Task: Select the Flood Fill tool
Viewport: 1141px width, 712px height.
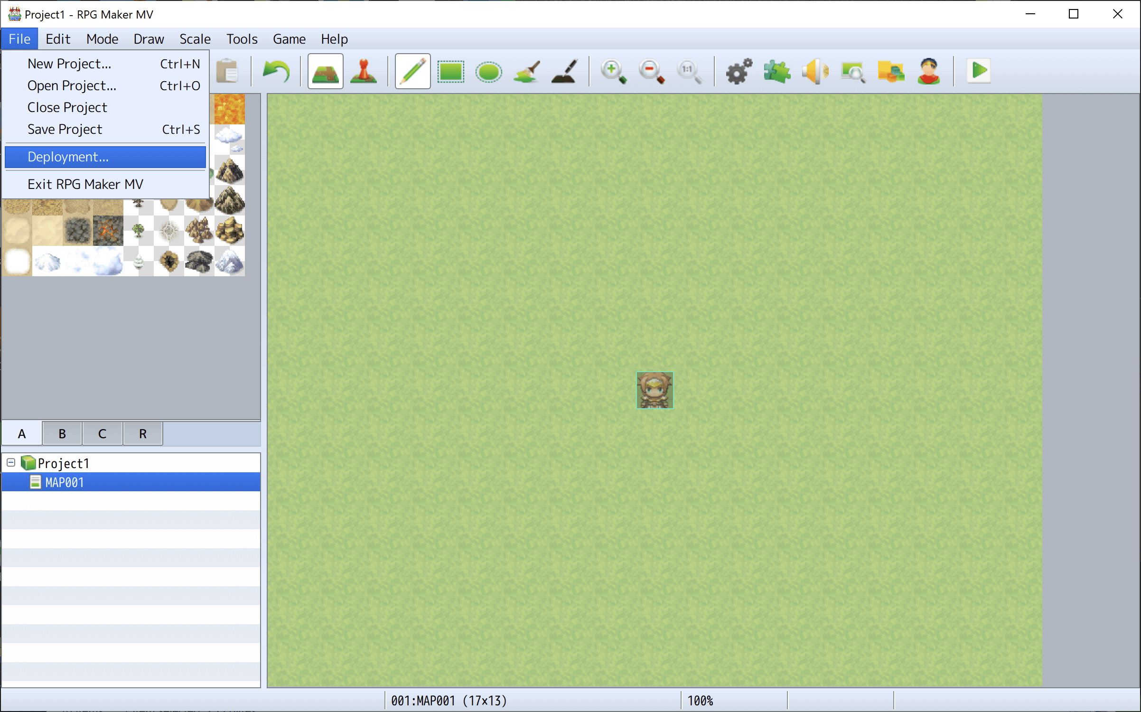Action: pyautogui.click(x=527, y=72)
